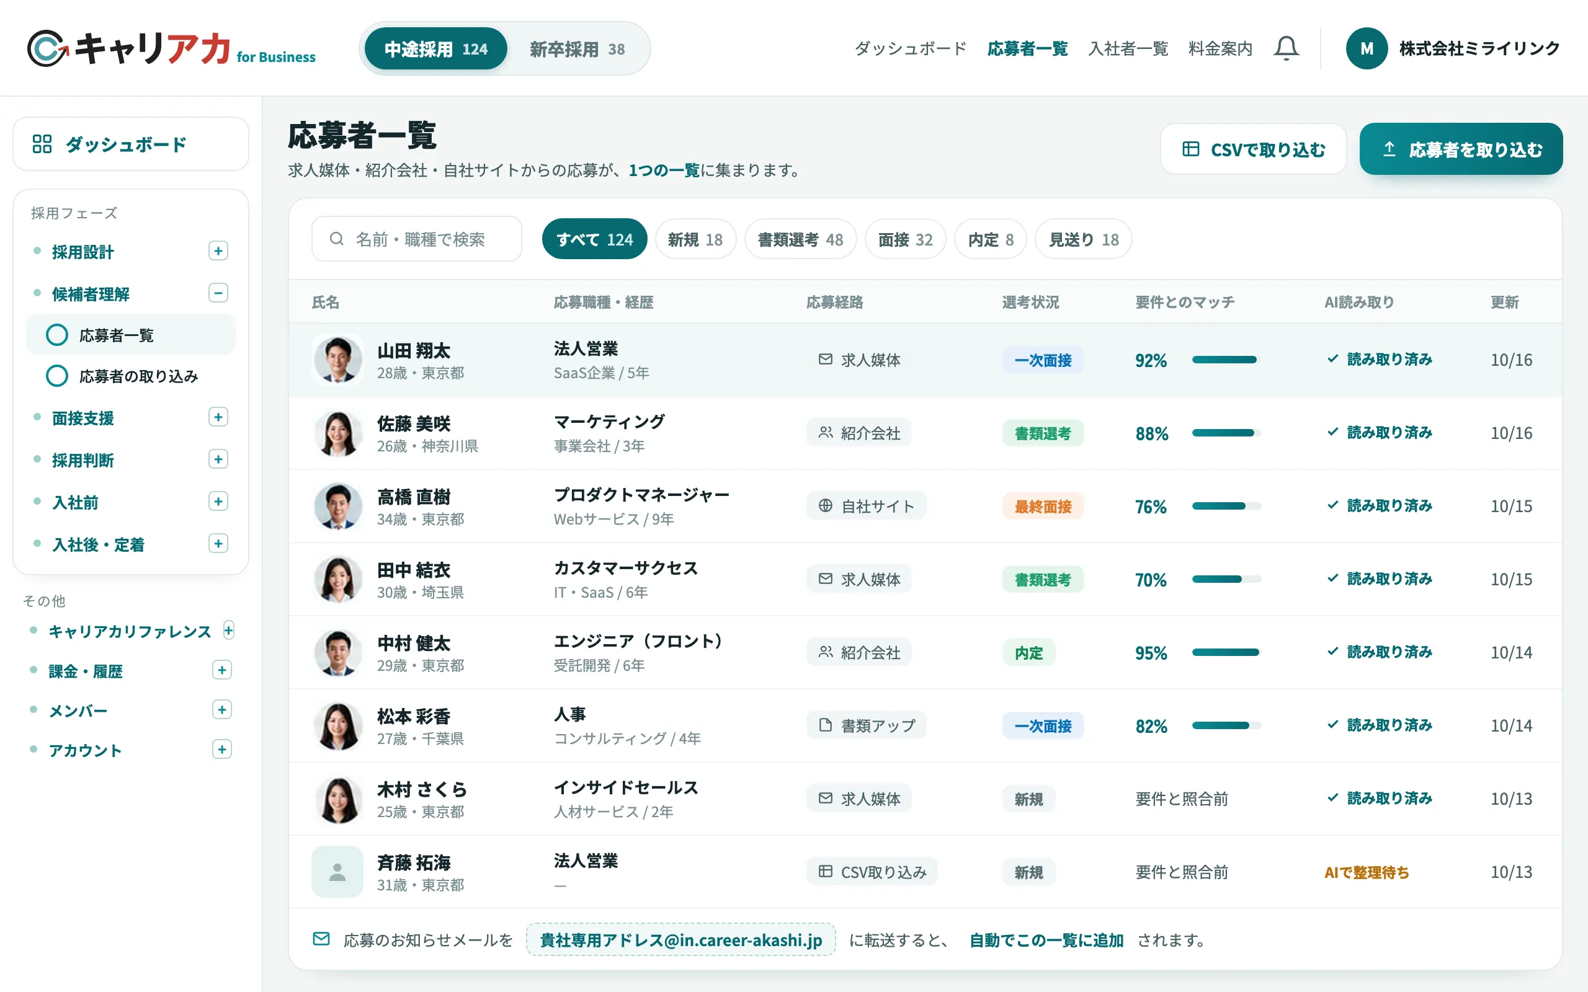Click the 貴社専用アドレス@in.career-akashi.jp address chip
This screenshot has height=992, width=1588.
point(680,939)
